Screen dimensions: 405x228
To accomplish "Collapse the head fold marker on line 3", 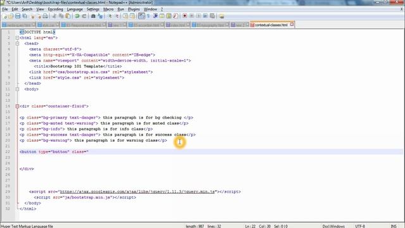I will pos(17,44).
